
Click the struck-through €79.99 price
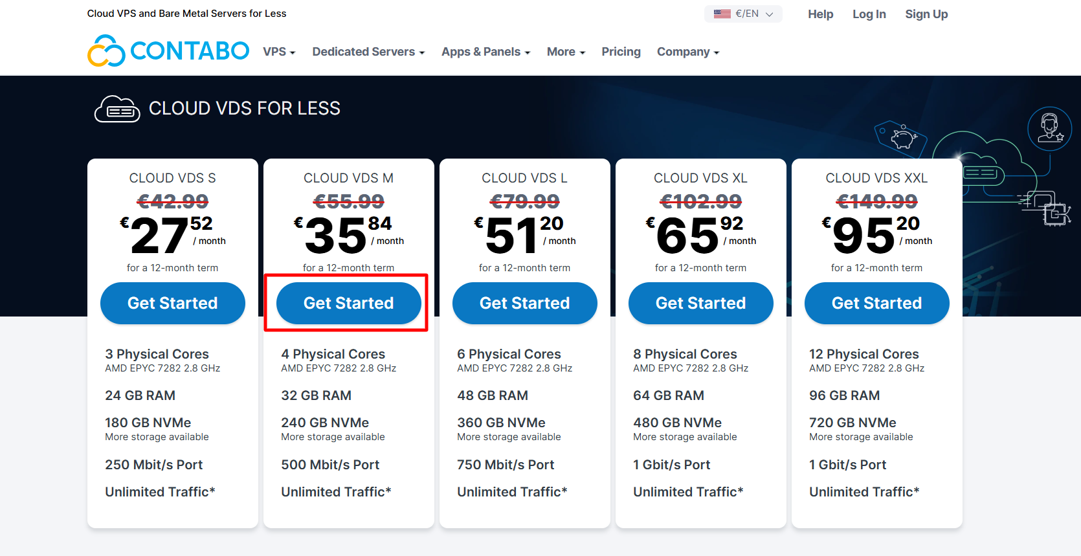(x=525, y=201)
